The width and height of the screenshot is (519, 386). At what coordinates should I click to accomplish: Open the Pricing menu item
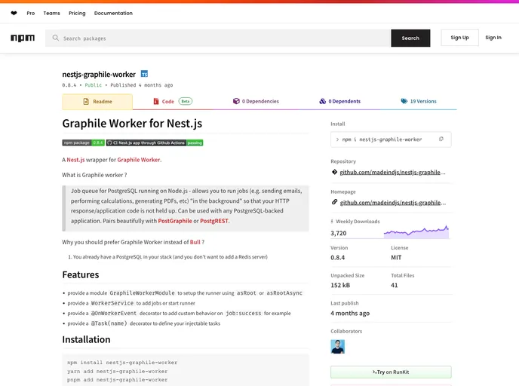[77, 14]
